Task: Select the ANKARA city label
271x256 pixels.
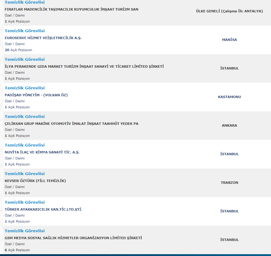Action: [x=229, y=125]
